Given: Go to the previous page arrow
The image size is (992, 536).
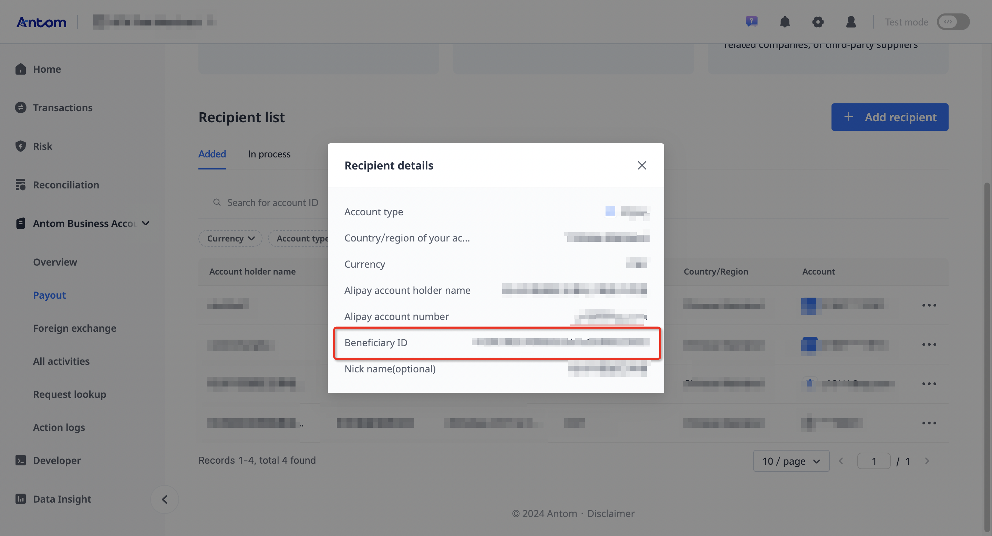Looking at the screenshot, I should [x=841, y=461].
